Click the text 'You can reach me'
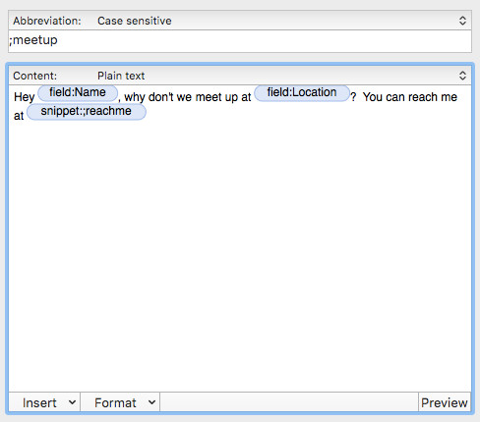Screen dimensions: 480x422 click(x=410, y=97)
